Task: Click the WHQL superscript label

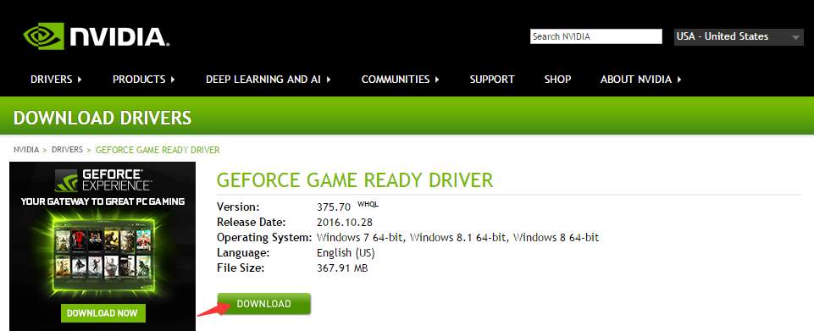Action: pos(368,204)
